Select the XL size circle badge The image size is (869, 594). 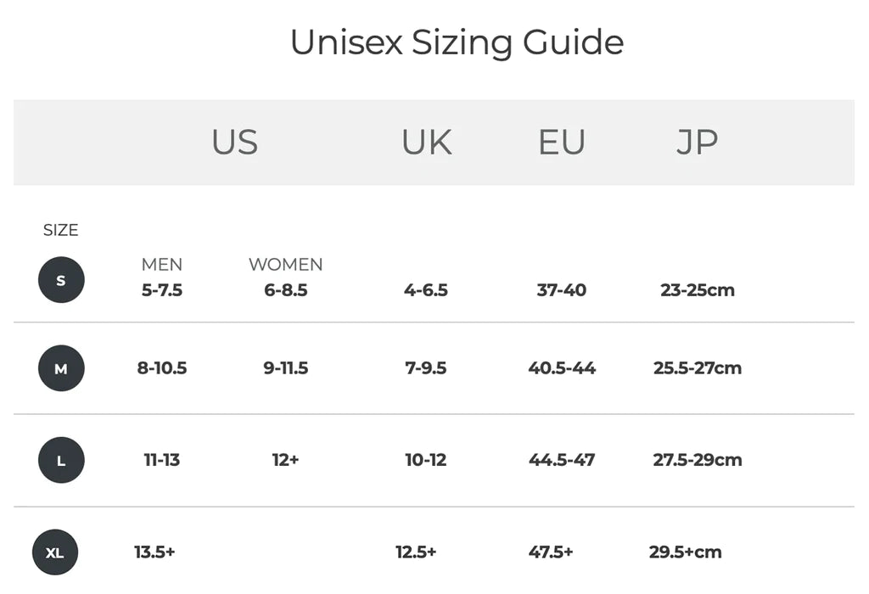point(55,552)
